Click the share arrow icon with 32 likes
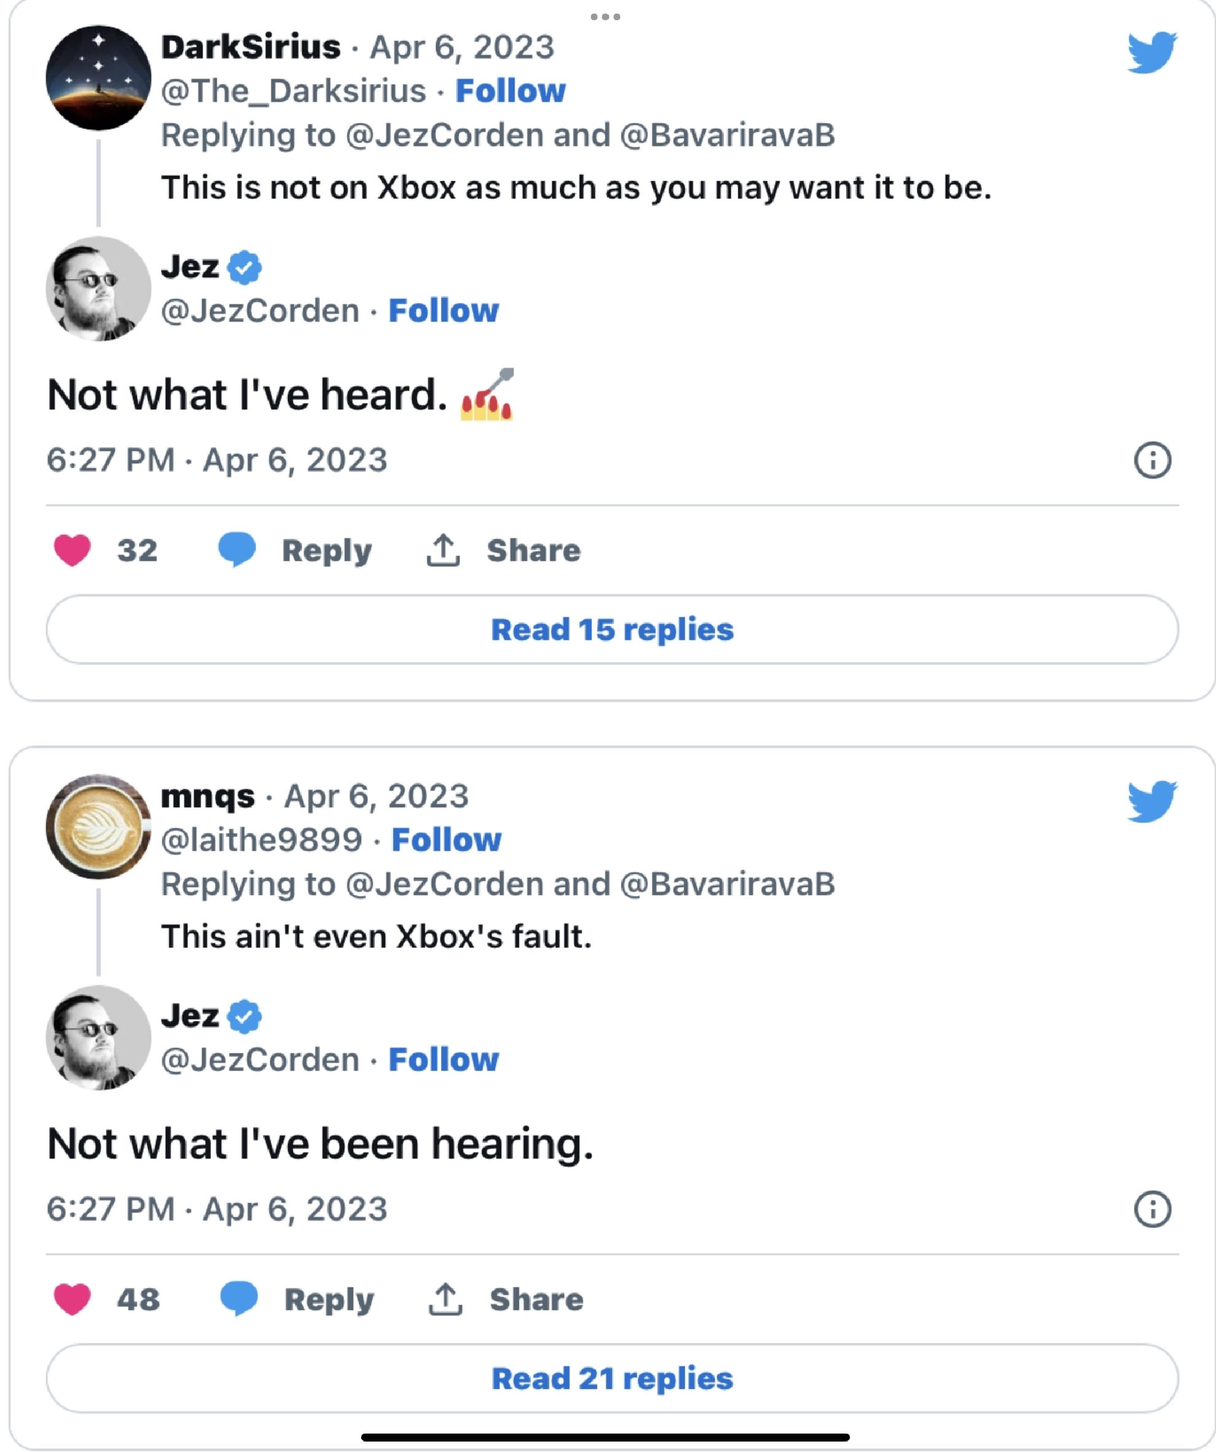1216x1452 pixels. [443, 550]
